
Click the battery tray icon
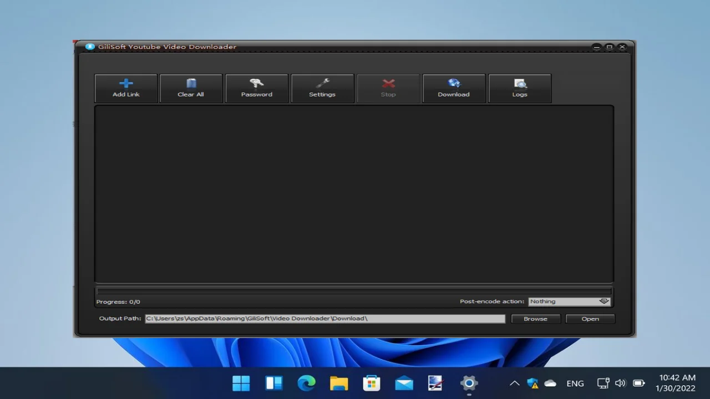click(639, 383)
